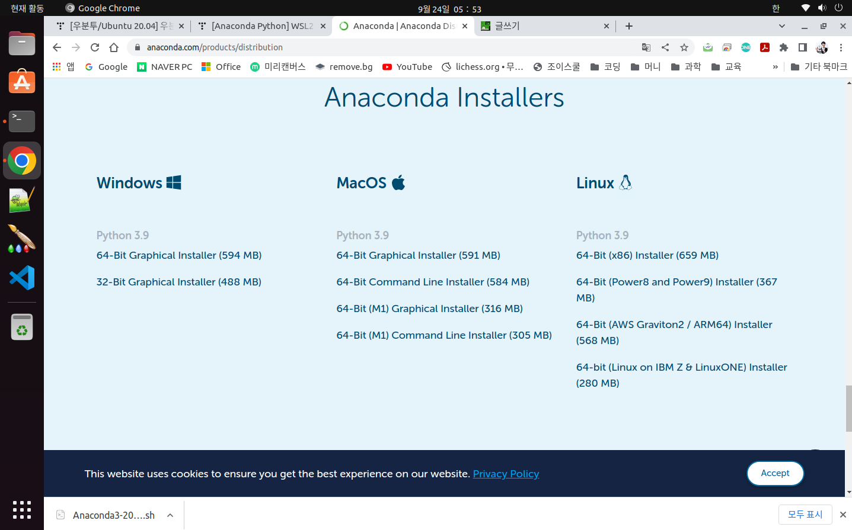Open Korean input method menu
The width and height of the screenshot is (852, 530).
pos(776,8)
